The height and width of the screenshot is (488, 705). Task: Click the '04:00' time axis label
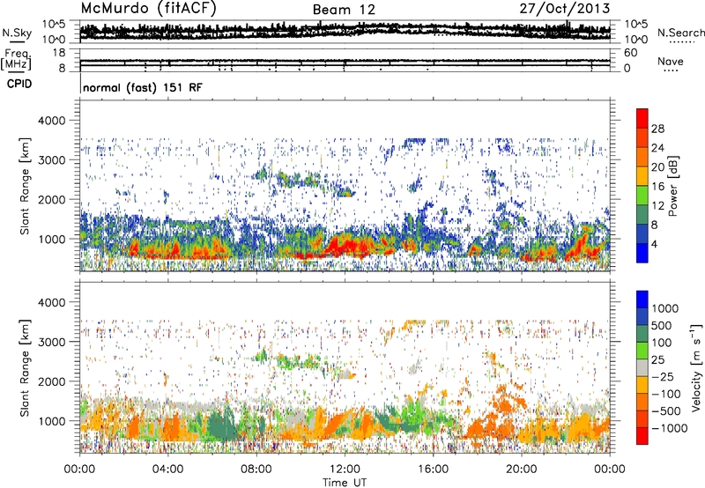coord(168,470)
